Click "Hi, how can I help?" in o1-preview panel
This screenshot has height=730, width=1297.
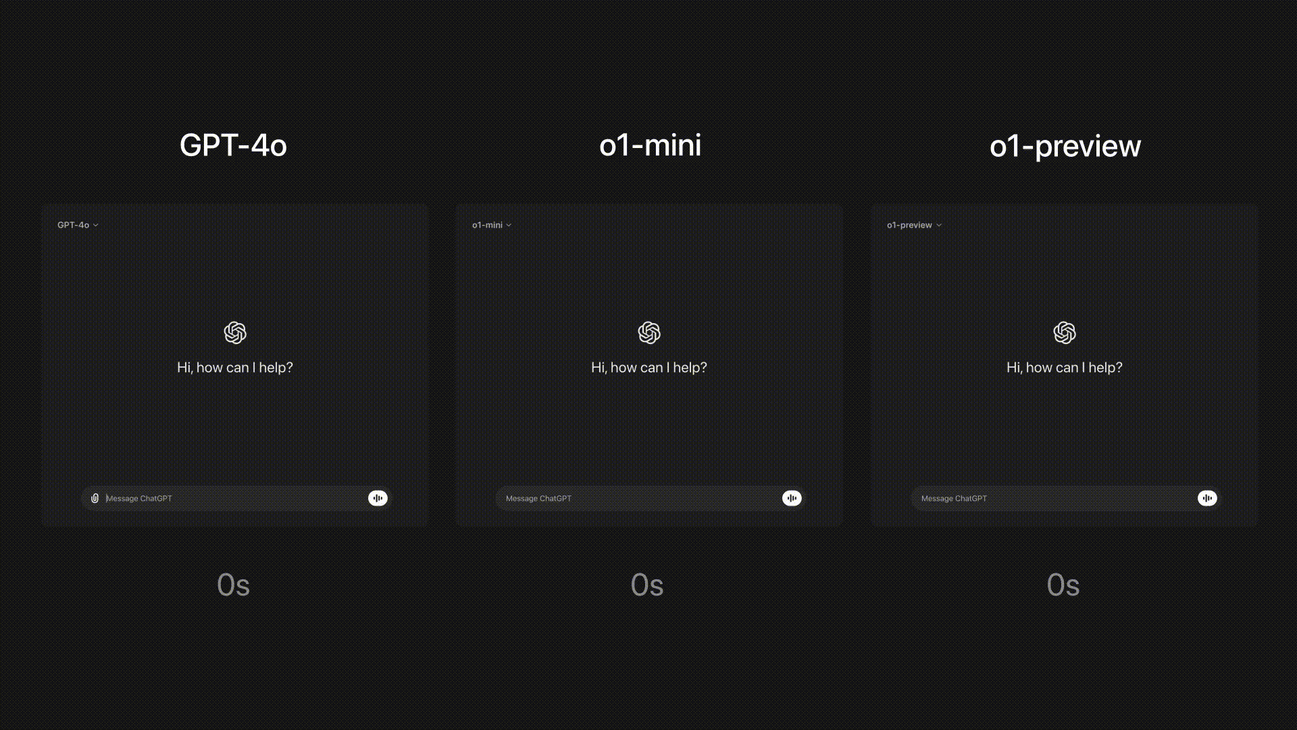point(1065,368)
